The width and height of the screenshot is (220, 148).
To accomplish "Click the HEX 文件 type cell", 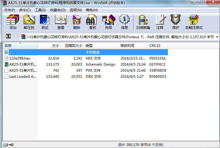I will [x=93, y=58].
